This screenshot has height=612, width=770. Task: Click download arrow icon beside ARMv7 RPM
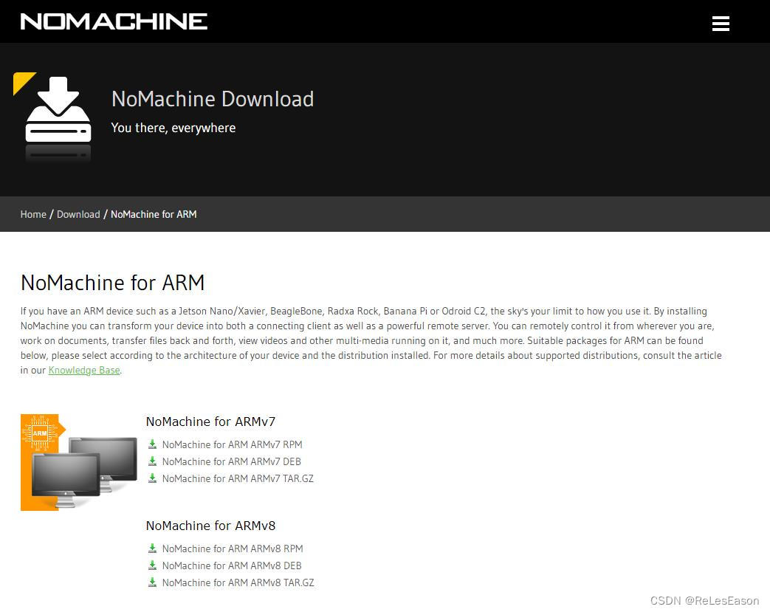coord(152,444)
